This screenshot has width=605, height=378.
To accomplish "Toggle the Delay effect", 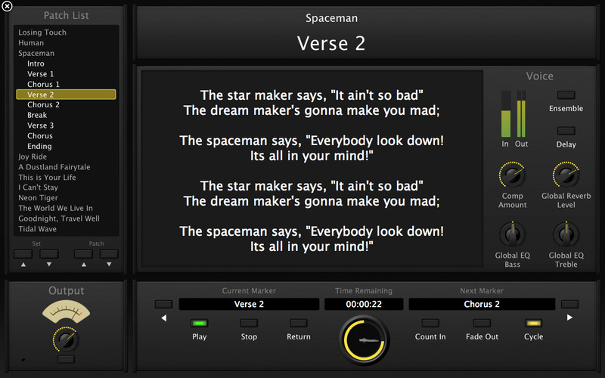I will (x=566, y=131).
